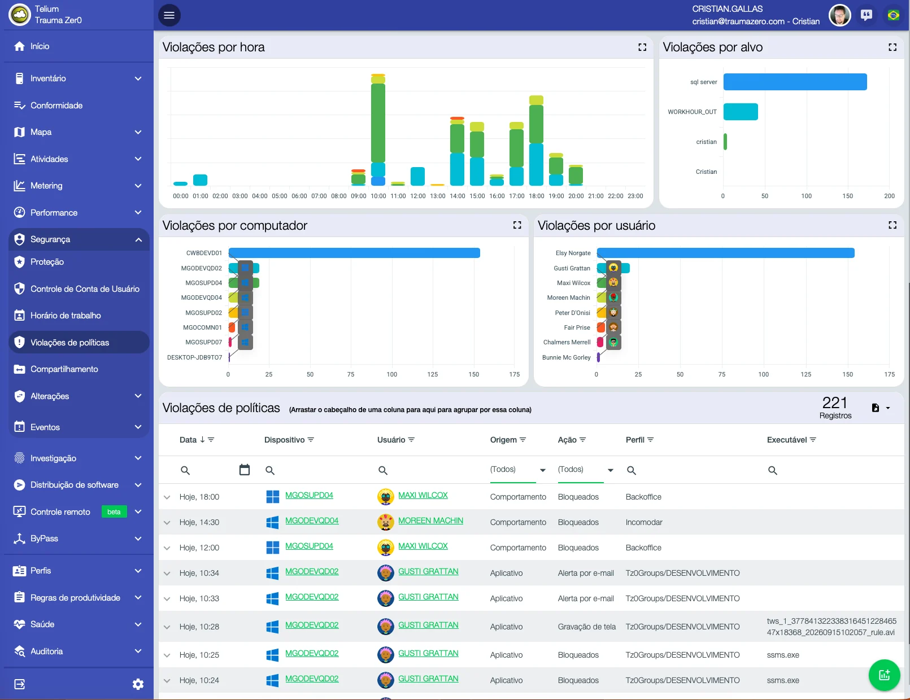Open MGODEVQD02 link in 10:28 row
Screen dimensions: 910x700
312,625
